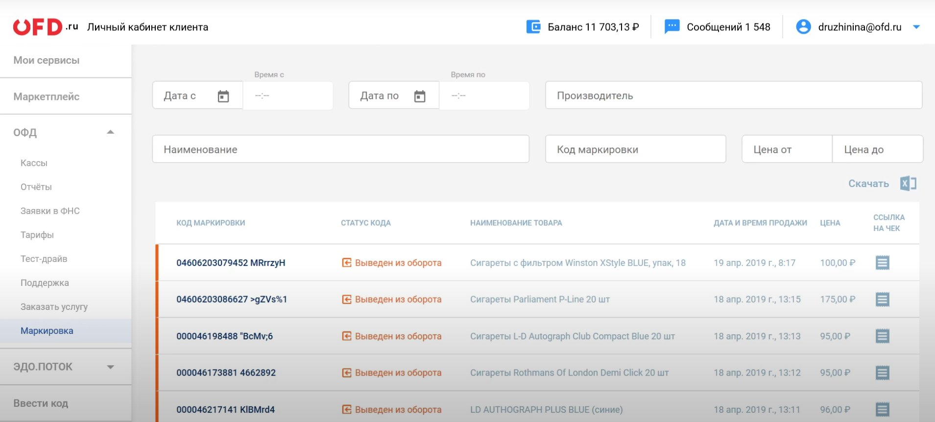This screenshot has width=935, height=422.
Task: Click status icon for code 000046217141
Action: (347, 410)
